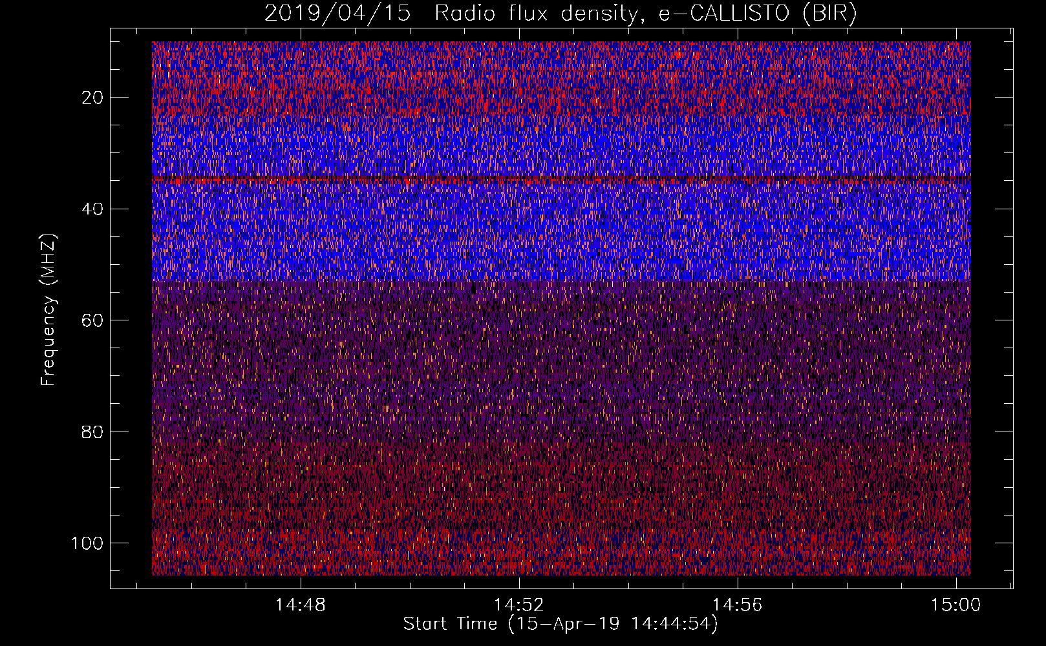Click the 'Frequency (MHZ)' axis label
The width and height of the screenshot is (1046, 646).
(48, 309)
